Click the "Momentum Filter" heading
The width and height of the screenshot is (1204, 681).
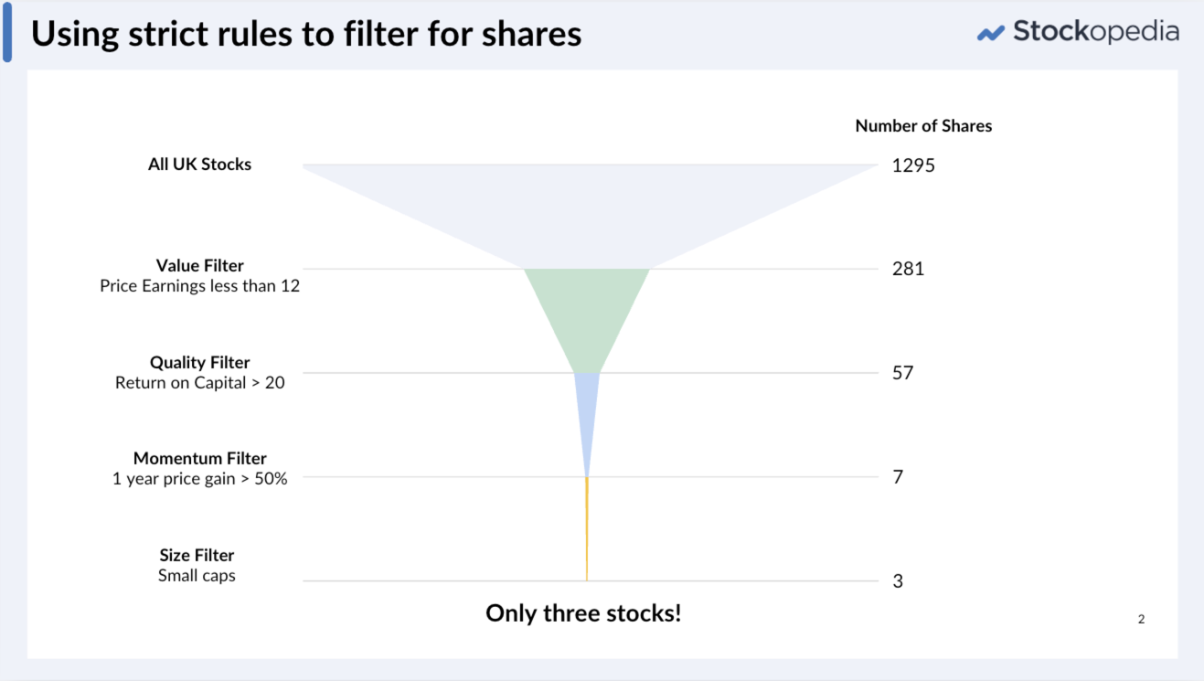tap(199, 459)
